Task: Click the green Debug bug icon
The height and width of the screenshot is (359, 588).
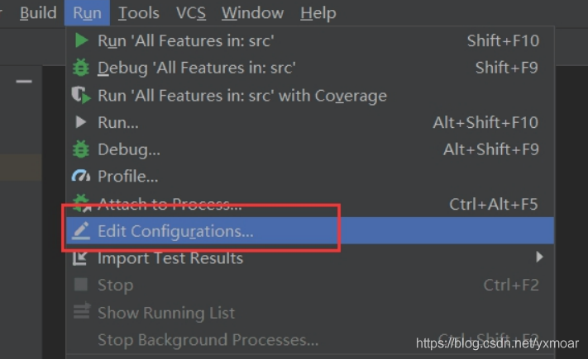Action: click(x=81, y=68)
